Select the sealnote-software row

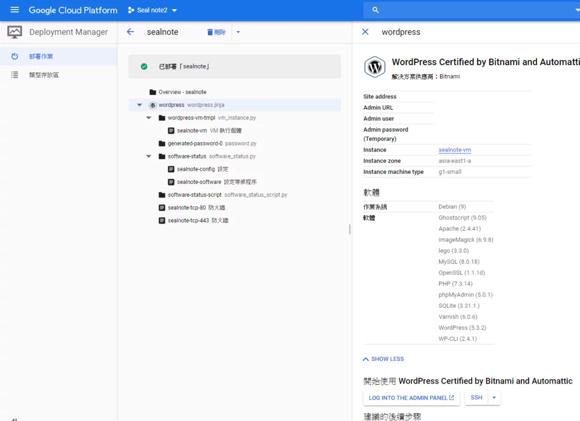click(x=234, y=182)
